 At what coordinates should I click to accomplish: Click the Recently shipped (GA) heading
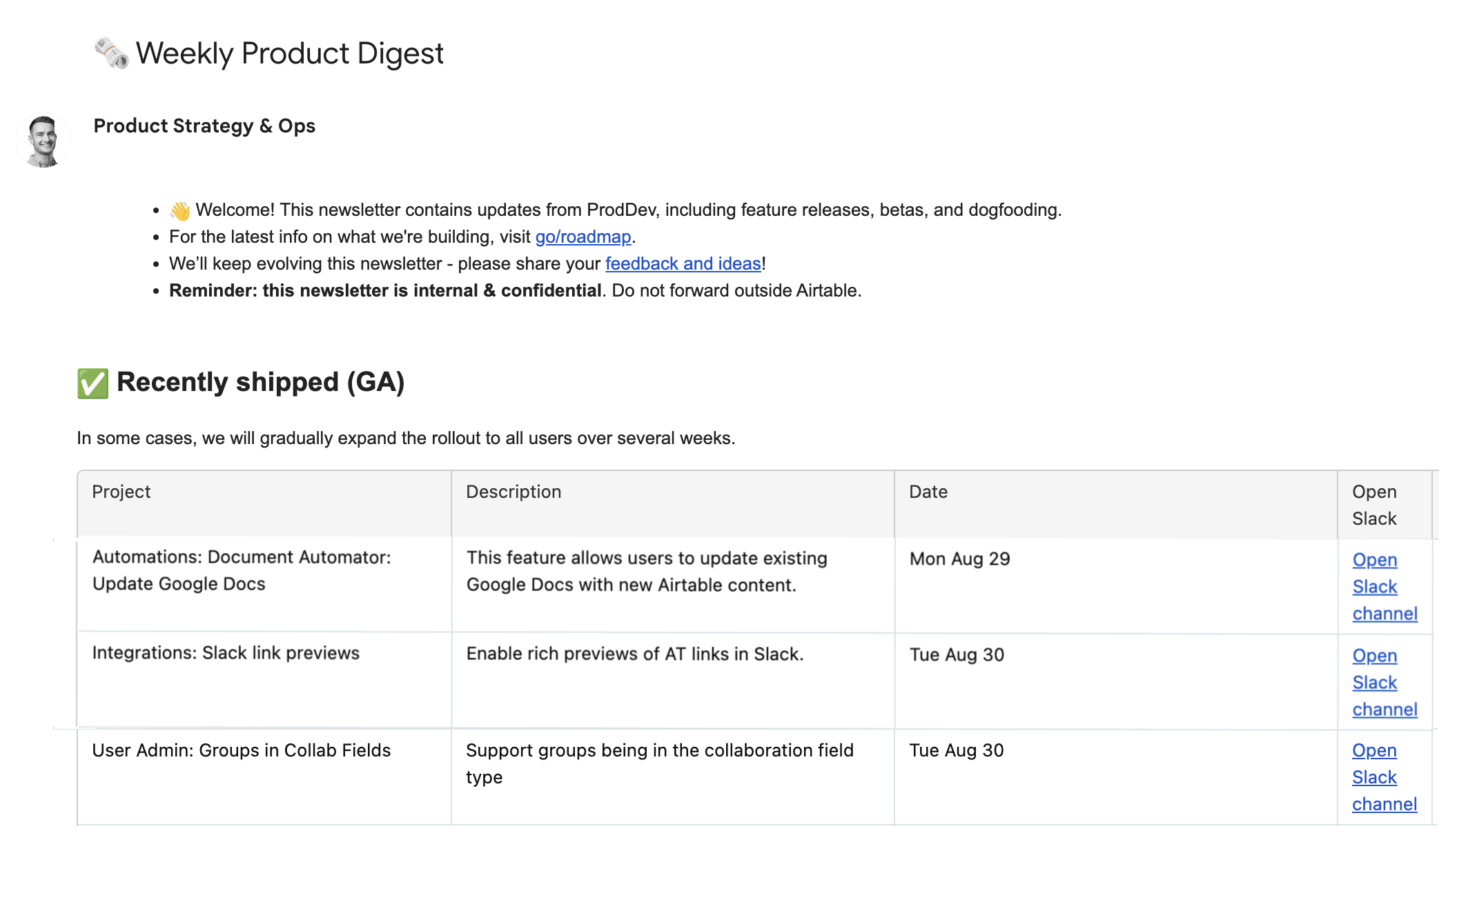point(260,383)
